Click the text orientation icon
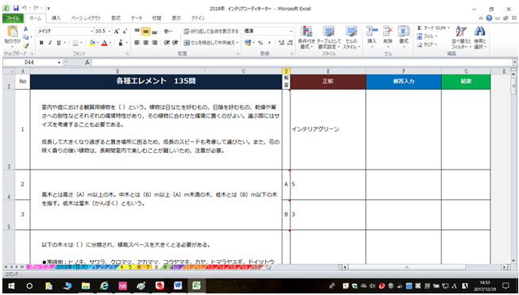This screenshot has height=295, width=519. click(167, 32)
